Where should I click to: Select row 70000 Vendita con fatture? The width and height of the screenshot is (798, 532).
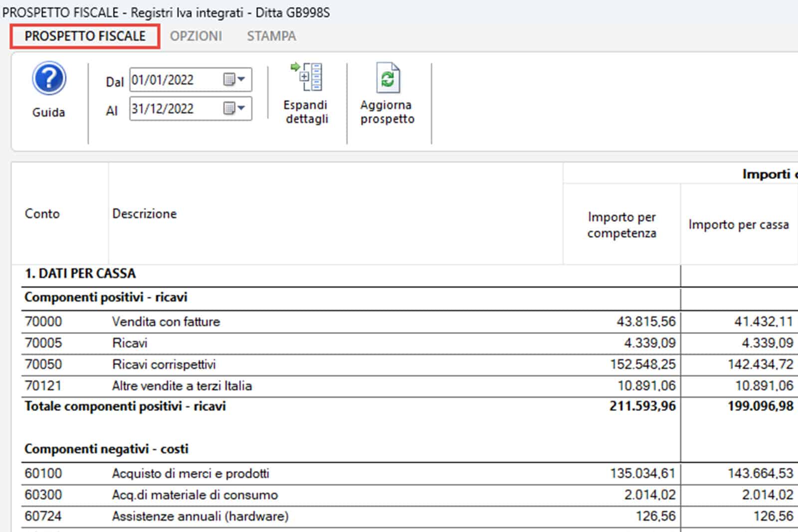(x=166, y=322)
